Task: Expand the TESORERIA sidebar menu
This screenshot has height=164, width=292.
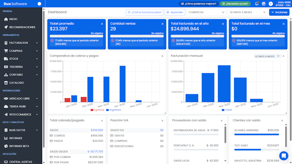Action: click(x=21, y=67)
